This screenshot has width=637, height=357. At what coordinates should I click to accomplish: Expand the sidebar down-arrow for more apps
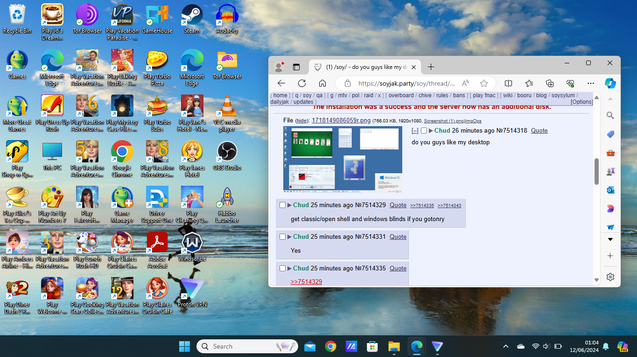point(610,239)
